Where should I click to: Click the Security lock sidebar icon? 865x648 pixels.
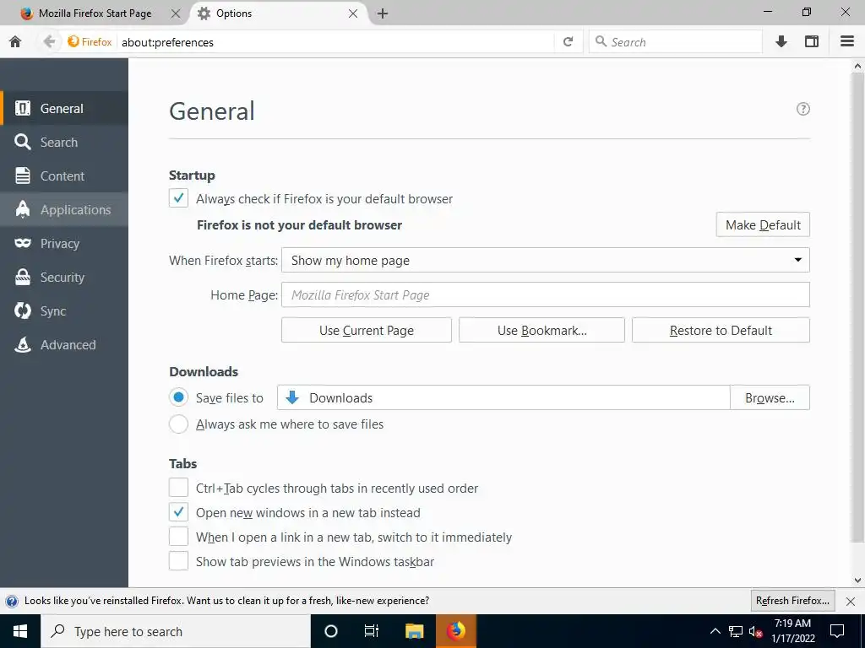(23, 277)
